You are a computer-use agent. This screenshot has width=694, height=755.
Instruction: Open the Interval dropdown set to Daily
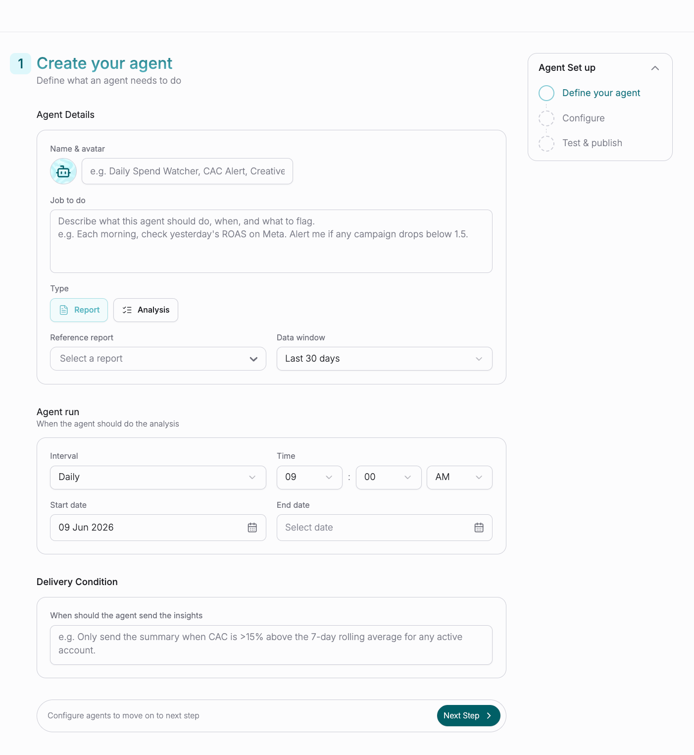pos(158,478)
